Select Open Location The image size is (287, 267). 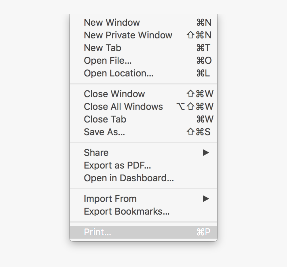[118, 73]
